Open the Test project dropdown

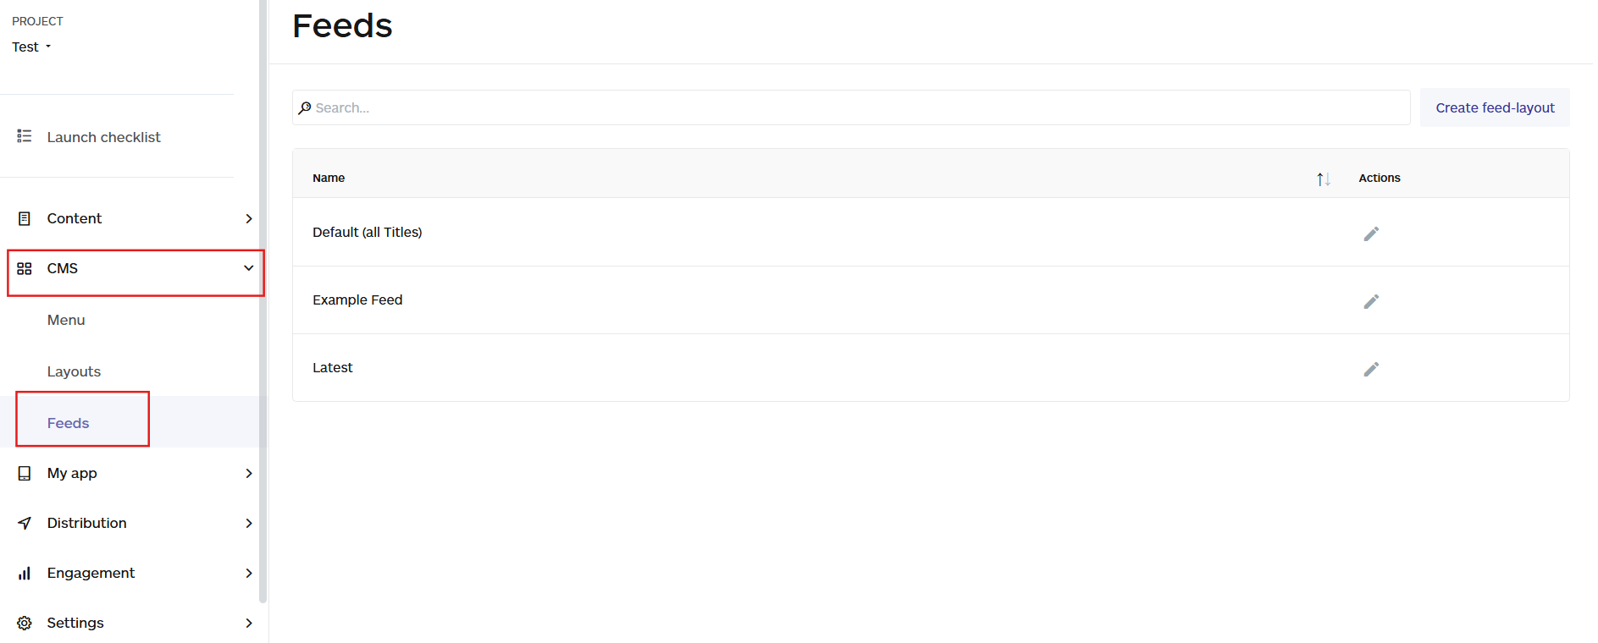coord(31,47)
